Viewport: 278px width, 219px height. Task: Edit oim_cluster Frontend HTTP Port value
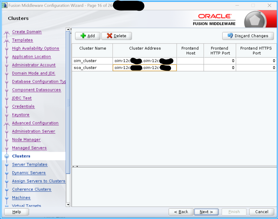(x=220, y=61)
